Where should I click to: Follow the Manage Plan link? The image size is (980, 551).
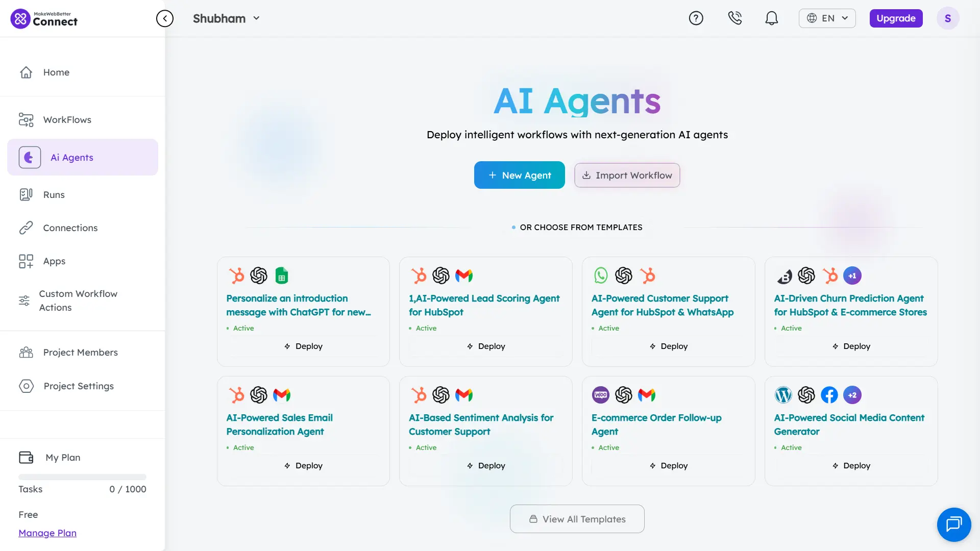click(47, 533)
